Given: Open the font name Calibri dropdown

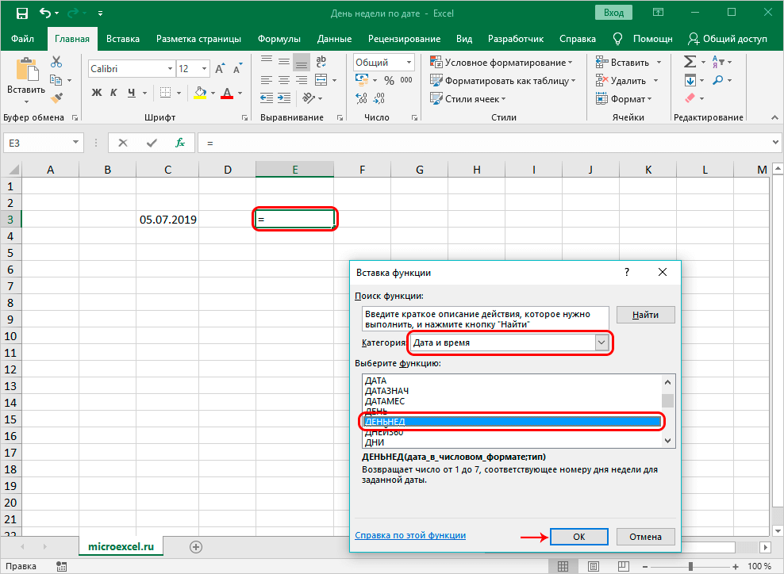Looking at the screenshot, I should pos(171,68).
